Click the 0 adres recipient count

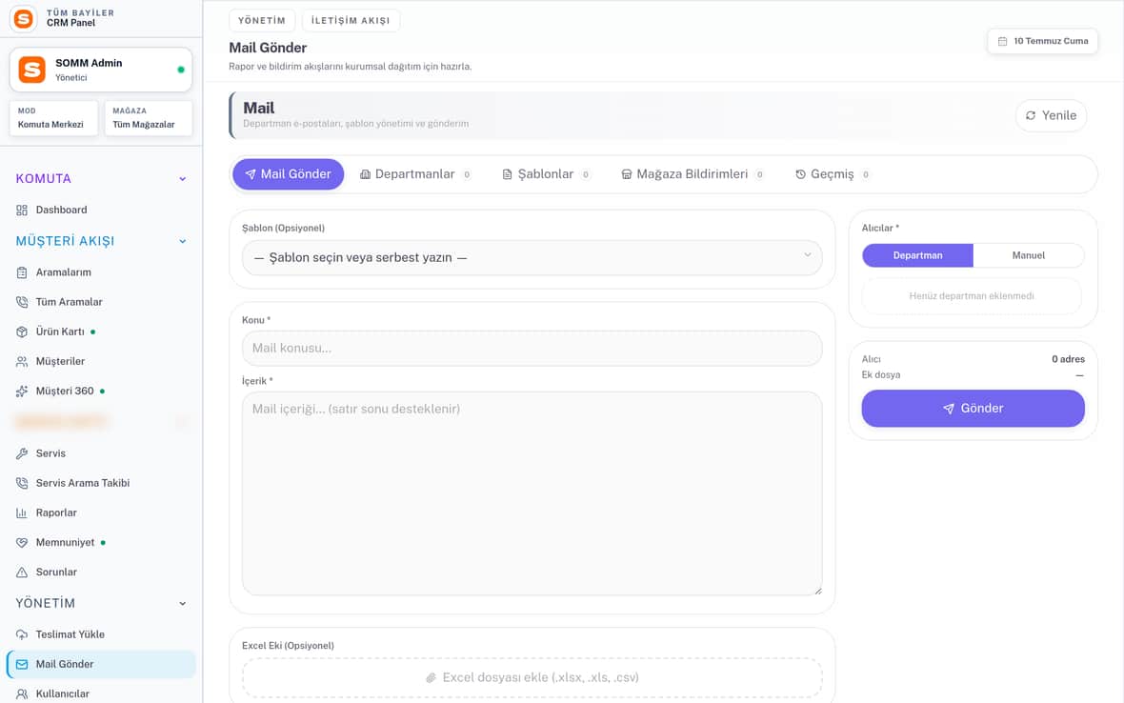click(x=1068, y=360)
